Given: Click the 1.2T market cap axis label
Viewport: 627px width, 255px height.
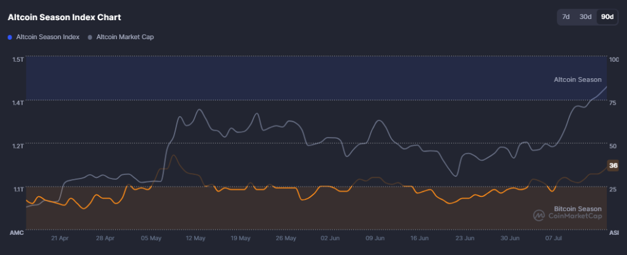Looking at the screenshot, I should point(18,146).
